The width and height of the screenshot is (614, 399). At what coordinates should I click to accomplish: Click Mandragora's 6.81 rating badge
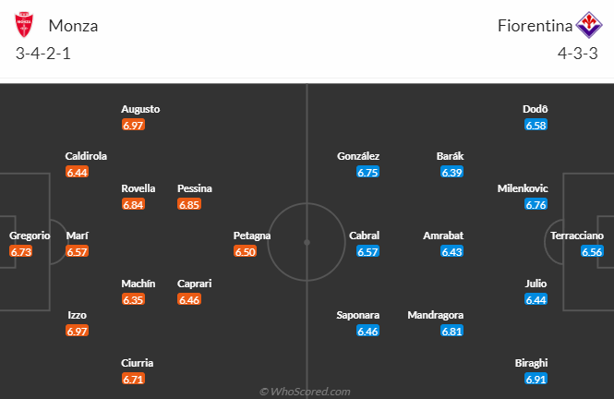(451, 331)
